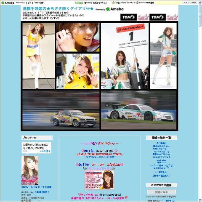
Task: Open プロフィール link below portrait
Action: [x=27, y=187]
